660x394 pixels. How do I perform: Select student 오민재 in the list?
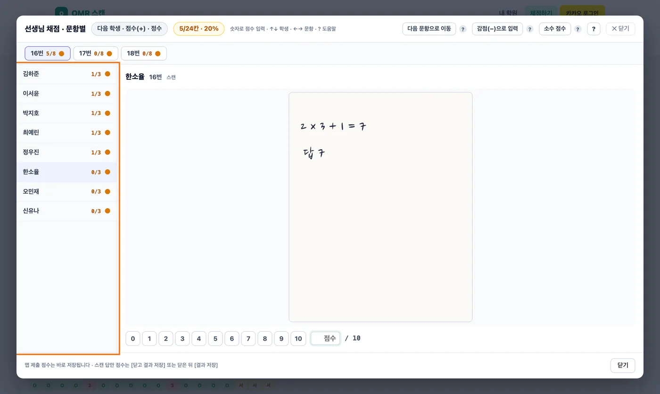[67, 191]
